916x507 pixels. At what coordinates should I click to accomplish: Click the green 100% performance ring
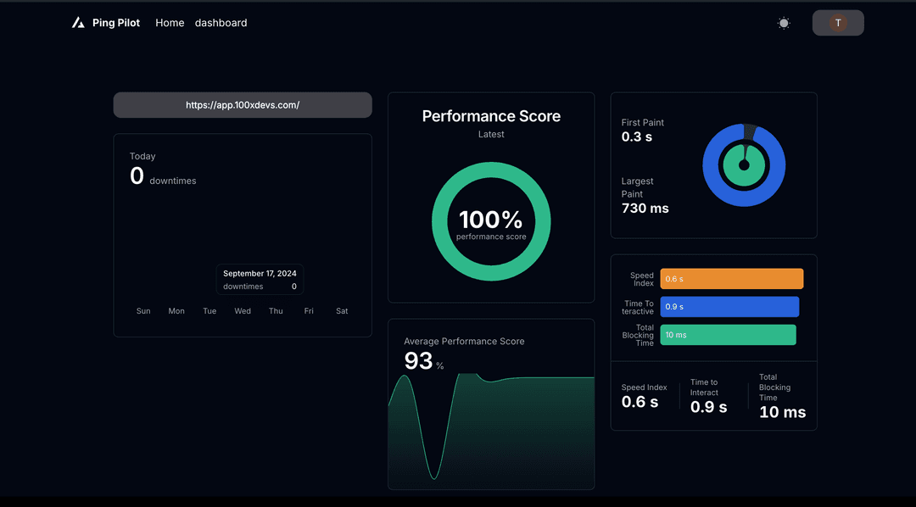coord(491,171)
